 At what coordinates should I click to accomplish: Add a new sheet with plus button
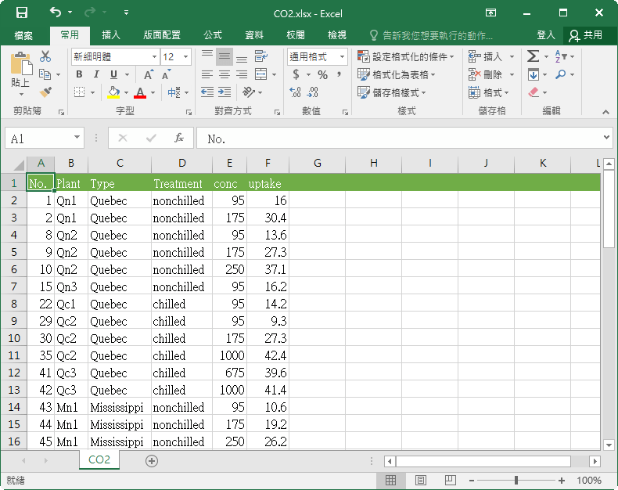(152, 460)
